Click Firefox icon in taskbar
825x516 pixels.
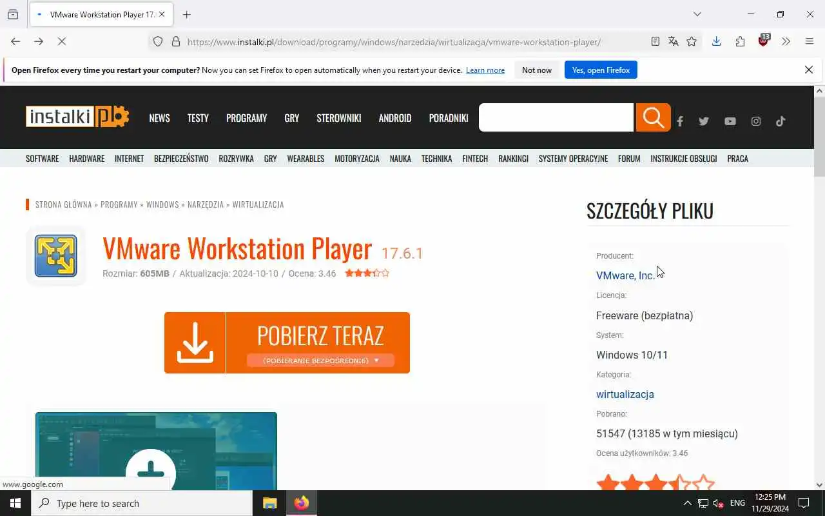coord(302,503)
